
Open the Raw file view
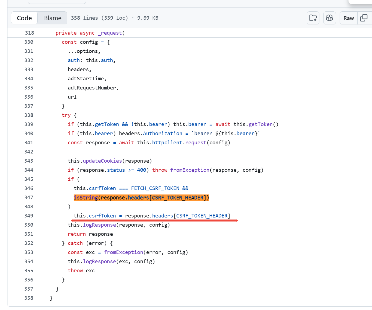pos(348,18)
